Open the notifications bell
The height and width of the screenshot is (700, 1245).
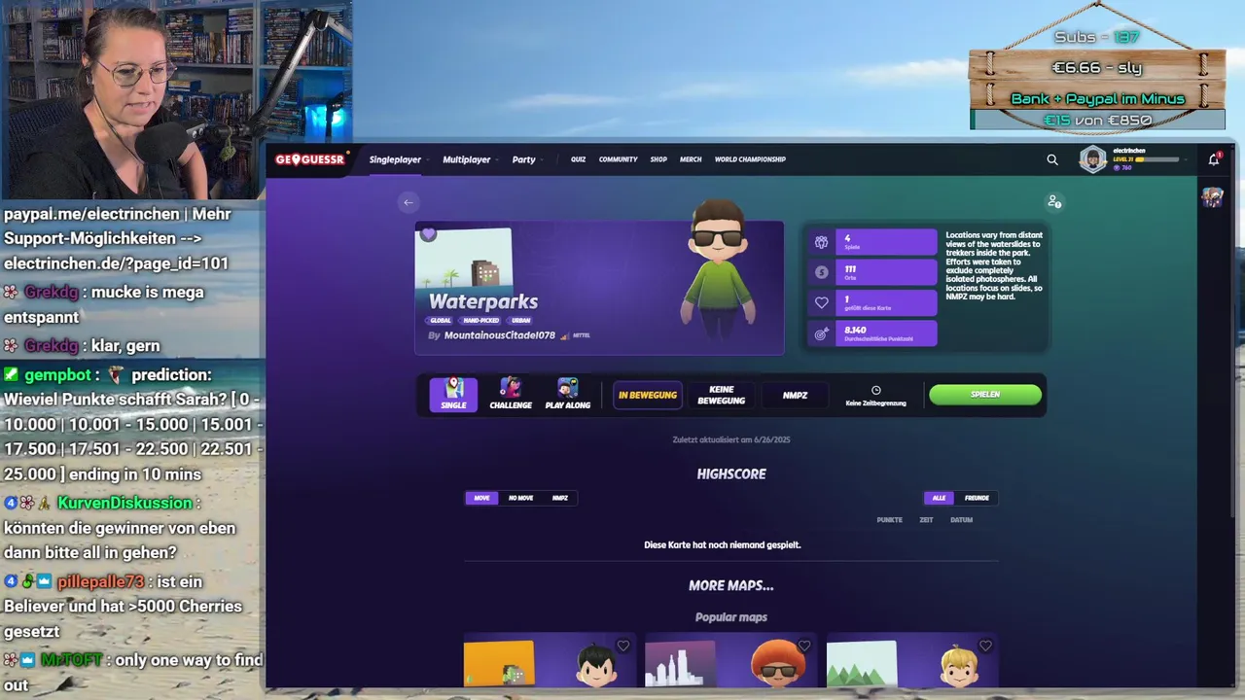pyautogui.click(x=1214, y=159)
